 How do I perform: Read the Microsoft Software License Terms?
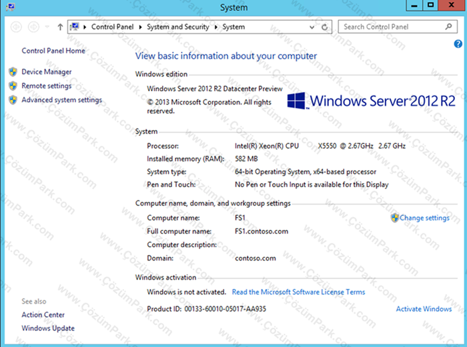point(298,292)
